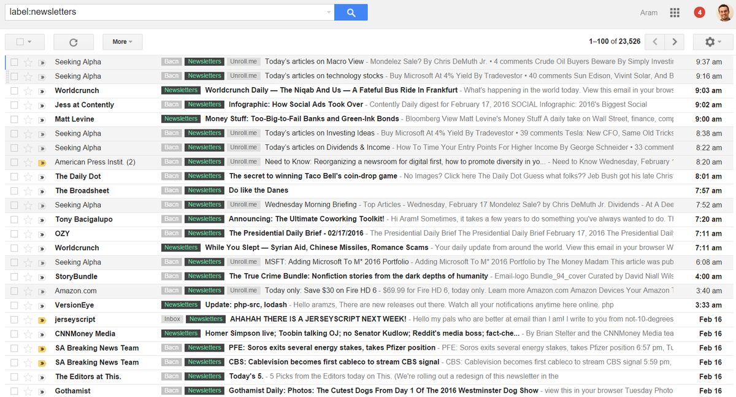Image resolution: width=736 pixels, height=397 pixels.
Task: Open the select-all checkbox dropdown
Action: 24,42
